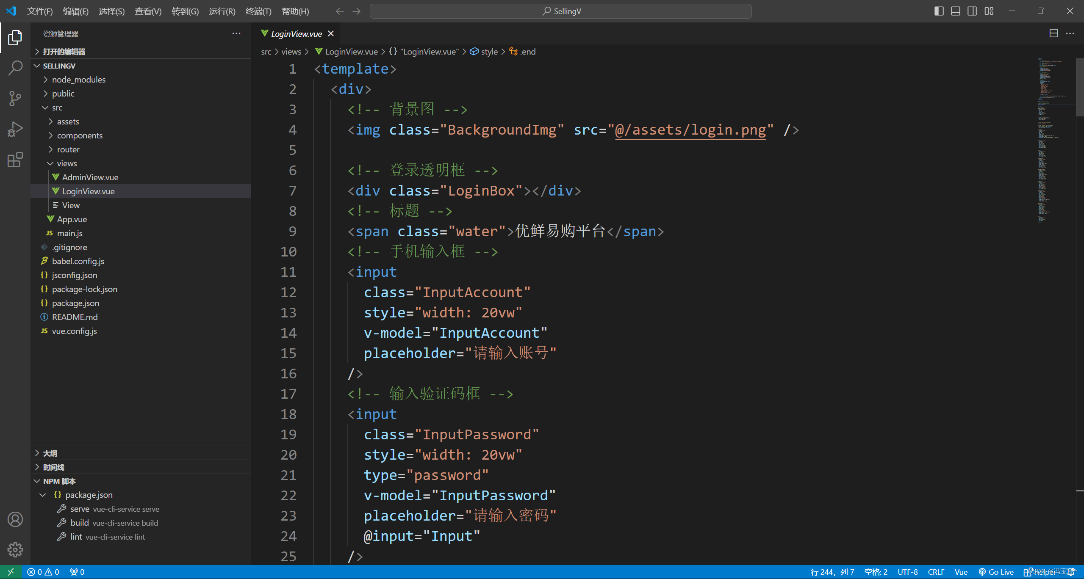1084x579 pixels.
Task: Open the Accounts menu icon
Action: pos(15,519)
